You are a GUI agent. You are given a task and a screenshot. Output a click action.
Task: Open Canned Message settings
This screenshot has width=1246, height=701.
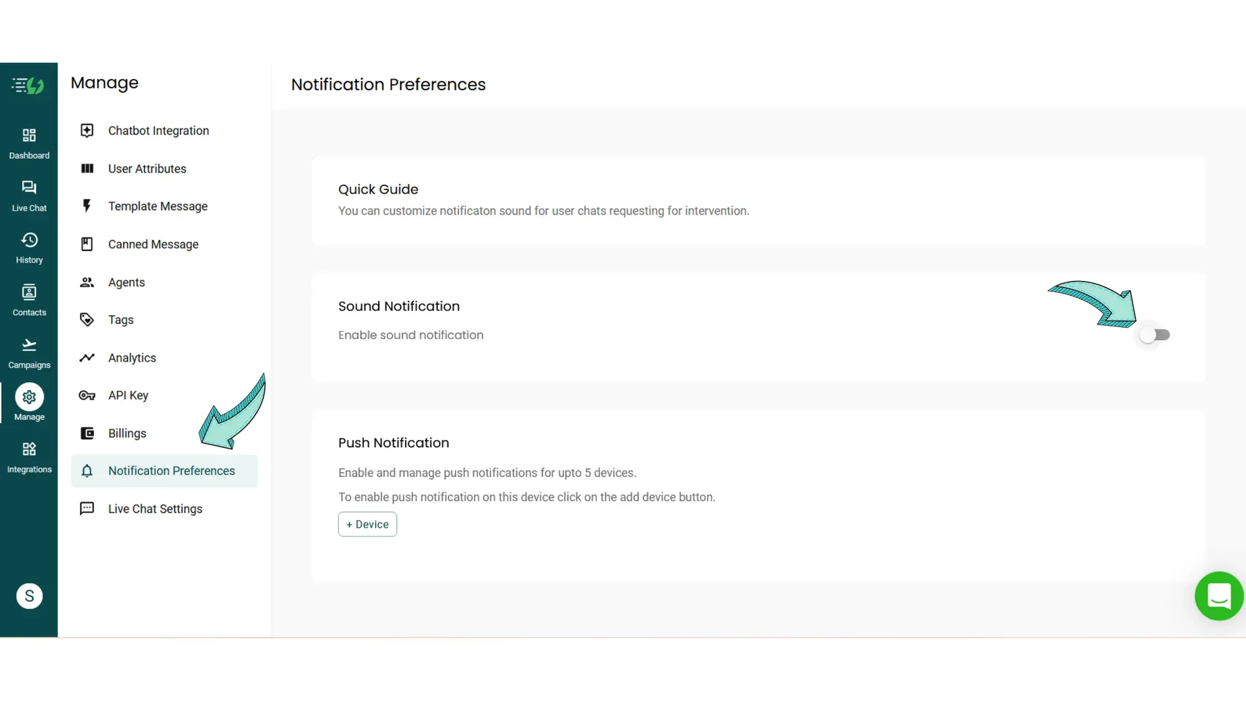[x=153, y=244]
